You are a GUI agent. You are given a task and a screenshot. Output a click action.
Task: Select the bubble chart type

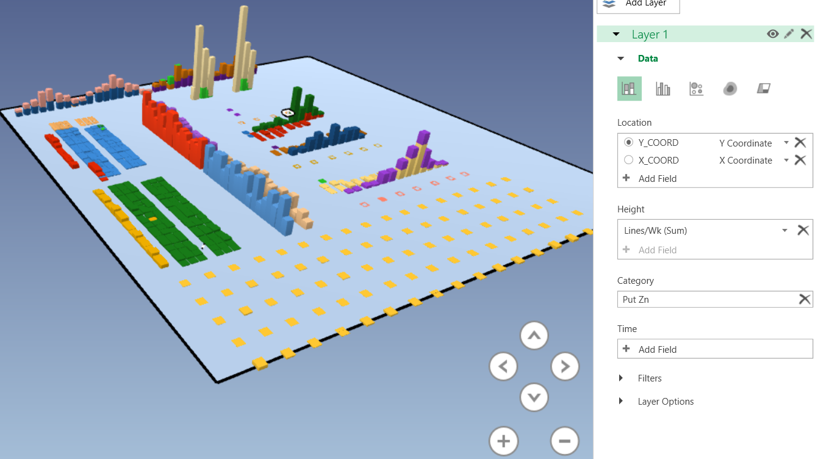point(697,89)
